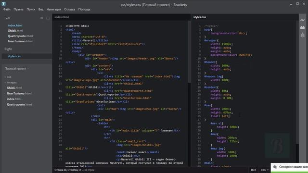Open the Extension Manager icon
Image resolution: width=308 pixels, height=173 pixels.
[302, 27]
